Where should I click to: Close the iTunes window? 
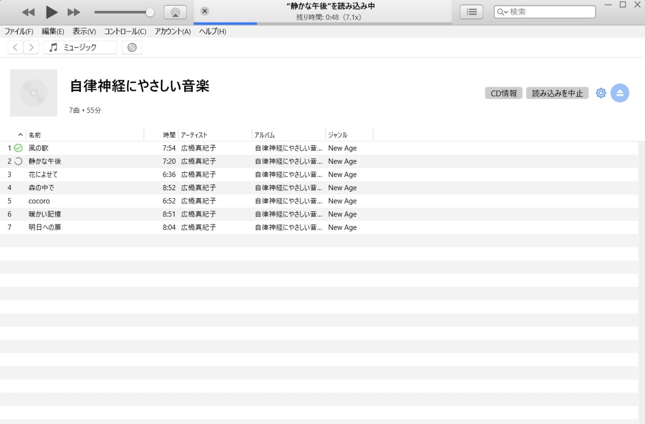coord(638,5)
